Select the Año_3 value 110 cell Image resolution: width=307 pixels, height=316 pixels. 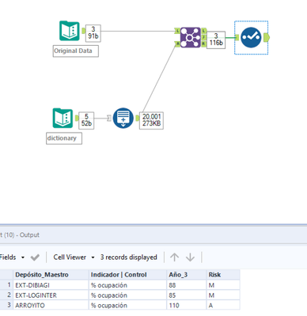[186, 305]
